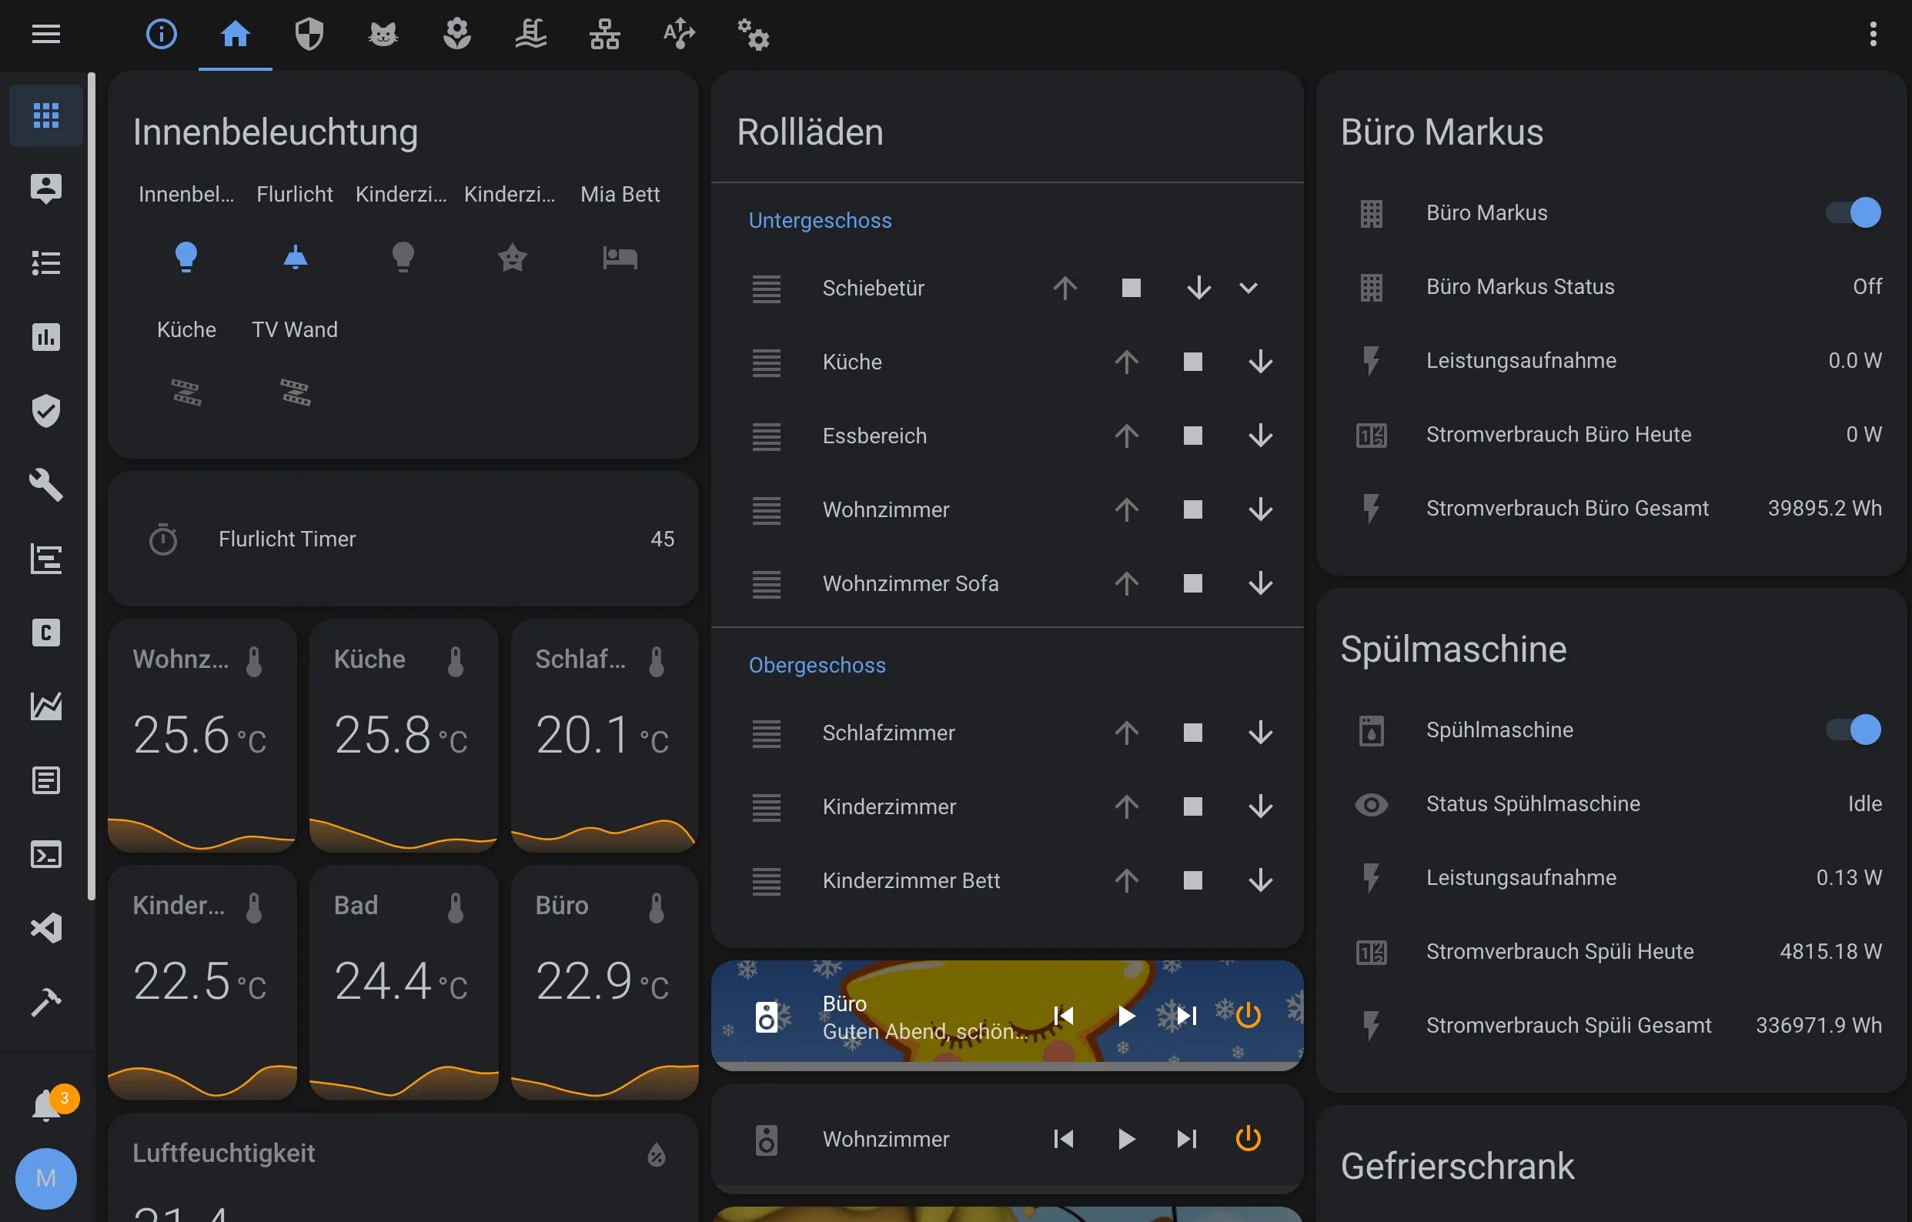Open the Untergeschoss section link
This screenshot has height=1222, width=1912.
coord(820,220)
